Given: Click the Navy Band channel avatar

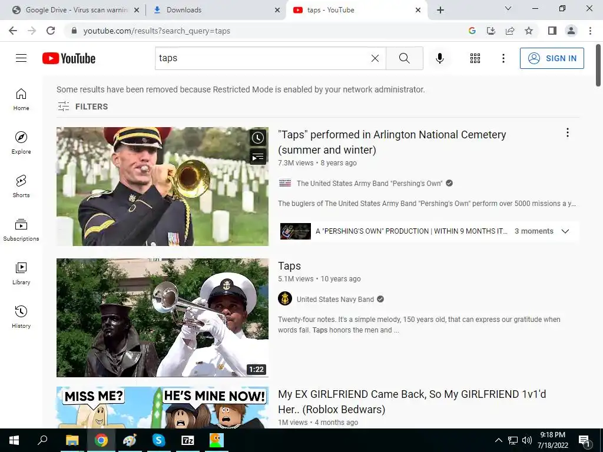Looking at the screenshot, I should coord(285,298).
